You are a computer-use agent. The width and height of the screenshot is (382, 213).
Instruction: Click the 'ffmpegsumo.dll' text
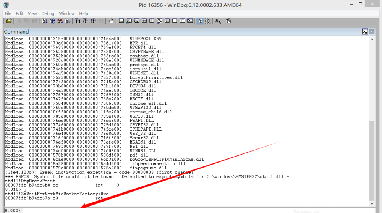(x=148, y=168)
